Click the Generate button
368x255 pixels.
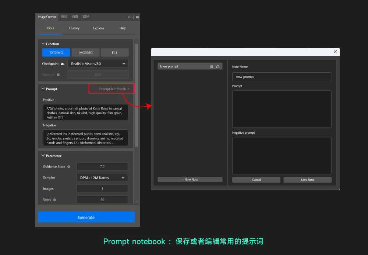pyautogui.click(x=86, y=217)
